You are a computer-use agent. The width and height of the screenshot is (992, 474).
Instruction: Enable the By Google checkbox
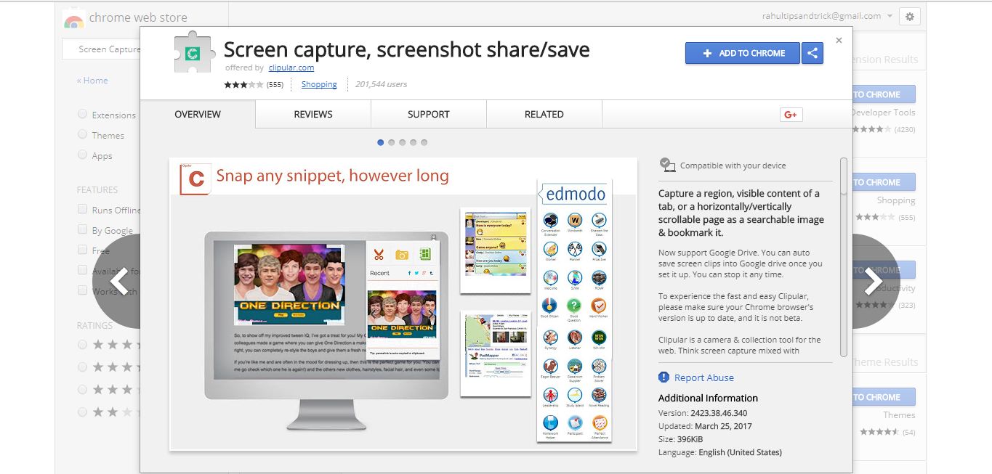(x=83, y=229)
